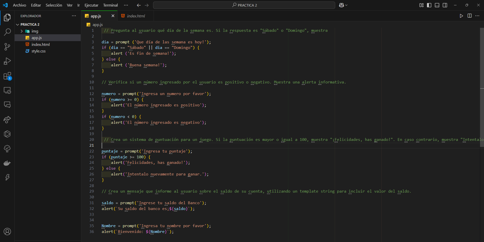The width and height of the screenshot is (484, 242).
Task: Click the `Bienvenido: ${Nombre}` alert line
Action: coord(138,232)
